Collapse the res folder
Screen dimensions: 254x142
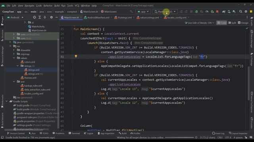click(x=10, y=46)
